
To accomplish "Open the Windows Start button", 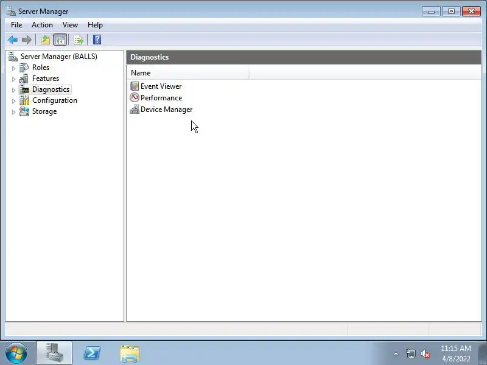I will (x=16, y=353).
